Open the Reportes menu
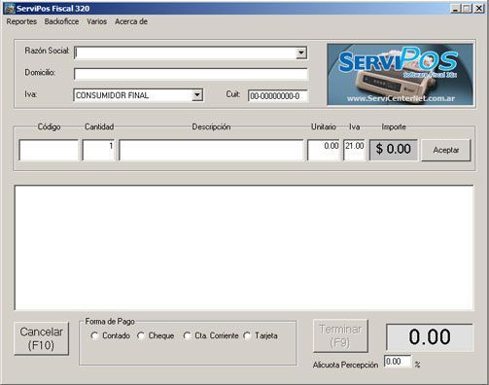The height and width of the screenshot is (385, 489). tap(21, 21)
